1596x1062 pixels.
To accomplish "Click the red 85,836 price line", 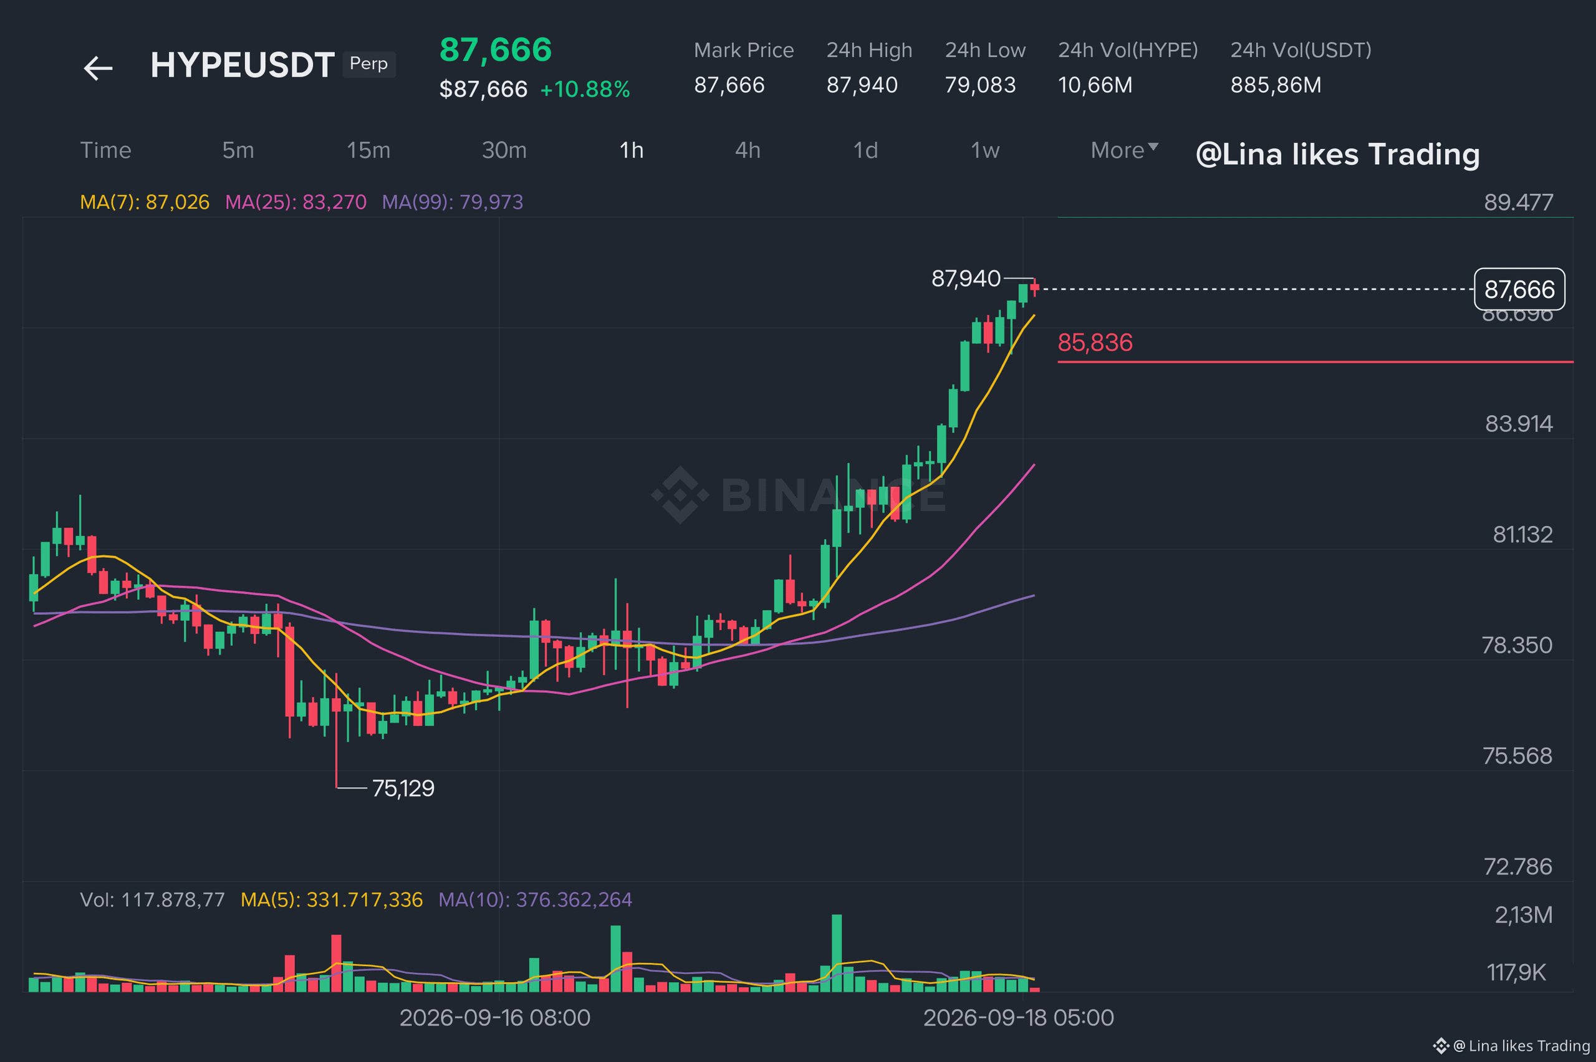I will click(x=1315, y=362).
